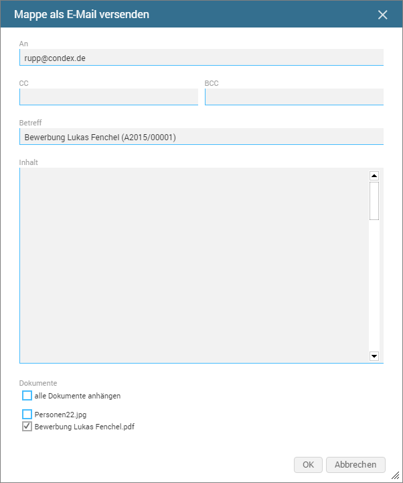This screenshot has height=483, width=403.
Task: Uncheck the Bewerbung Lukas Fenchel.pdf checkbox
Action: click(27, 426)
